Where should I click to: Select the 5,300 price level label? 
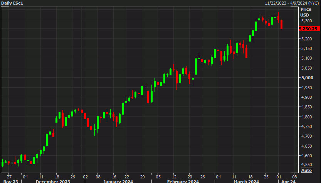[306, 21]
